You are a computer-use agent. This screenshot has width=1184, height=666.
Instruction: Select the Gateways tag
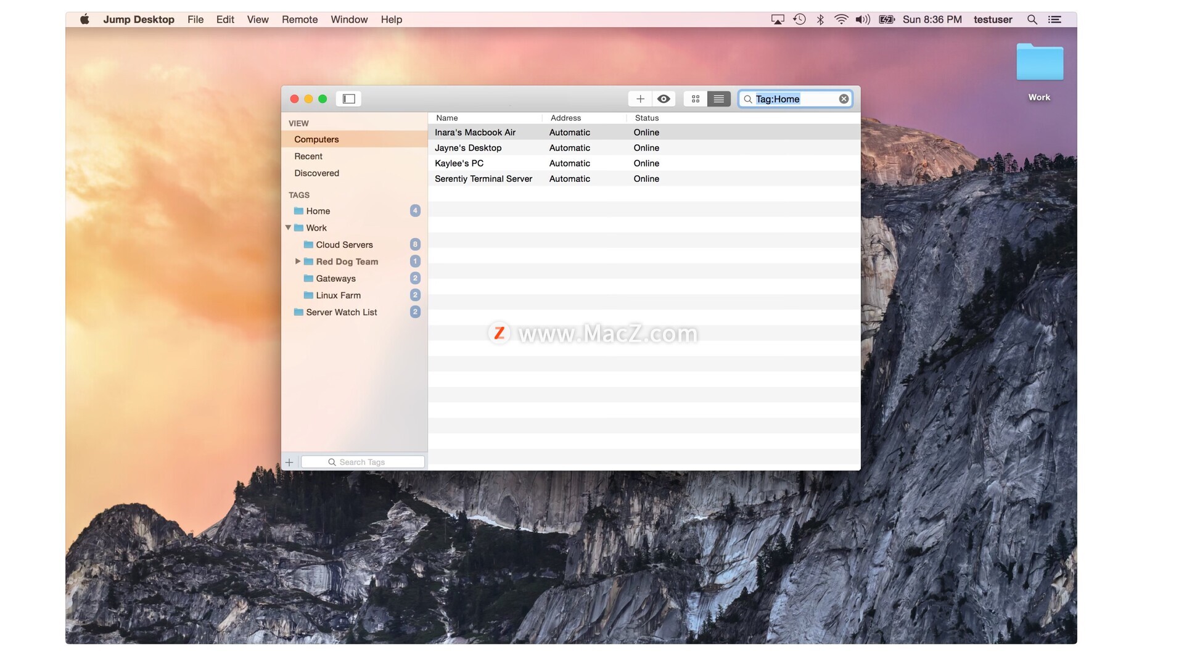point(354,279)
